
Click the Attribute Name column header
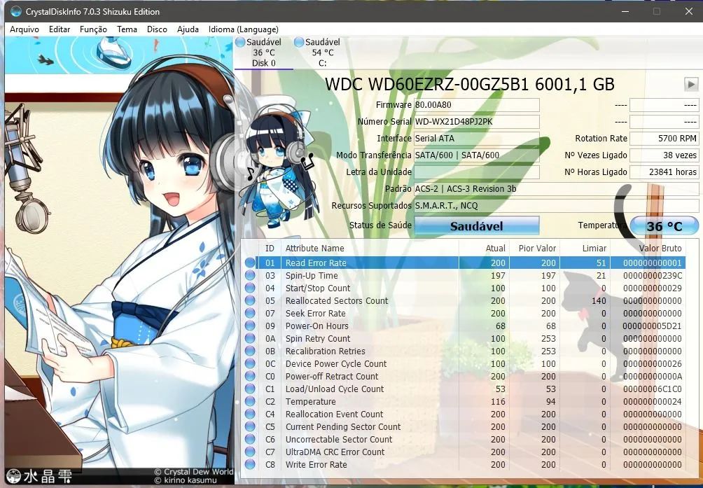[x=370, y=249]
